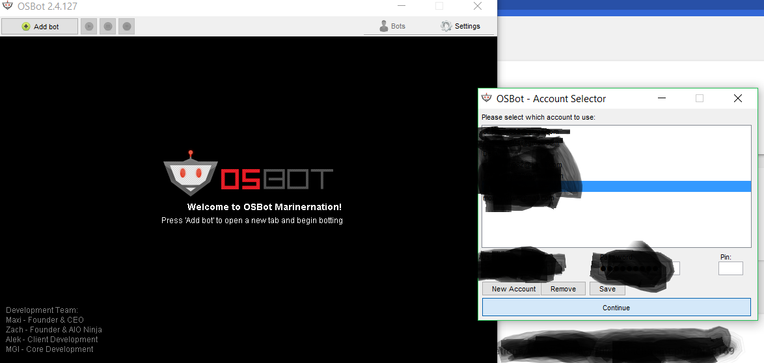Open the Bots tab

[x=392, y=26]
